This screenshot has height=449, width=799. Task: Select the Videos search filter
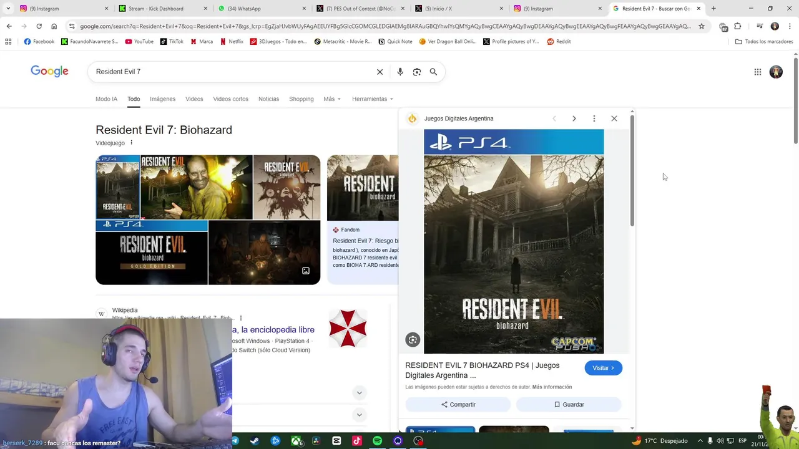click(x=194, y=99)
